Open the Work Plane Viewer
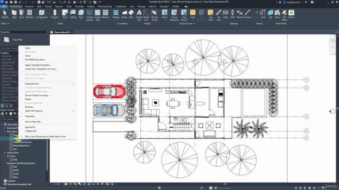This screenshot has height=190, width=339. (291, 14)
